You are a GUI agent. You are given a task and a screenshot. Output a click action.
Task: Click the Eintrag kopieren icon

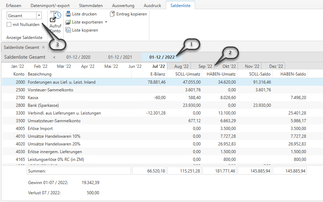tap(112, 14)
